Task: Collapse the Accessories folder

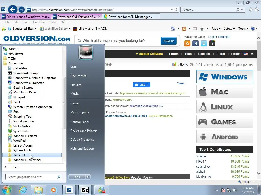Action: pyautogui.click(x=16, y=63)
